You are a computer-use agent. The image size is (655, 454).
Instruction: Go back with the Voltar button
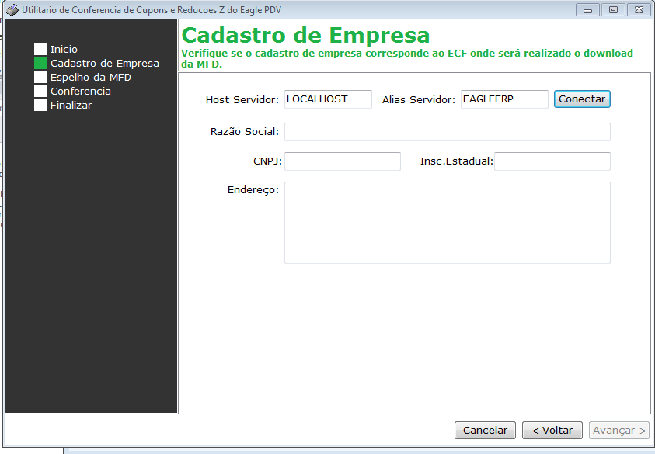[552, 430]
